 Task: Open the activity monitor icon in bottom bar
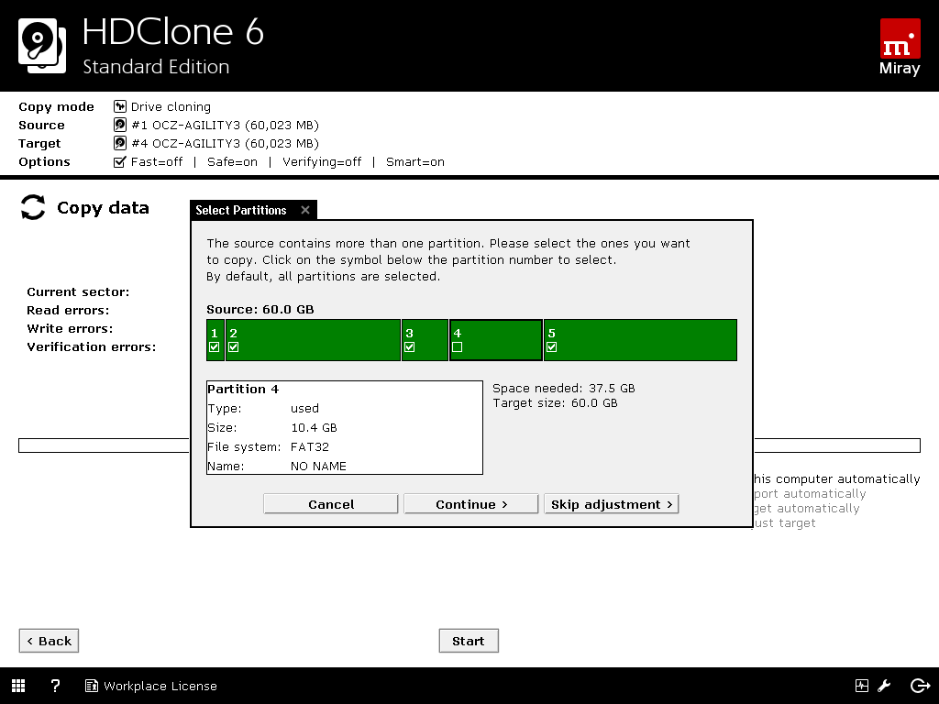pyautogui.click(x=862, y=686)
